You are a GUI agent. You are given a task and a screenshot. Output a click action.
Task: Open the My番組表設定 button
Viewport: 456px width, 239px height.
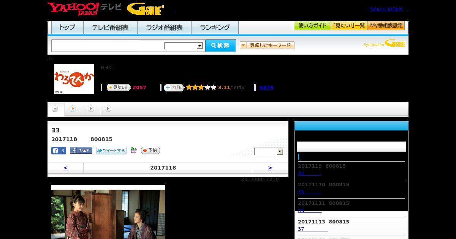[386, 26]
